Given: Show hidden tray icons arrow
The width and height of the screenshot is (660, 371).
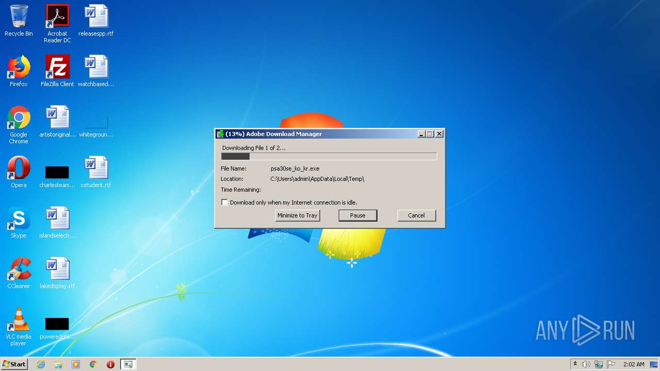Looking at the screenshot, I should pos(575,364).
